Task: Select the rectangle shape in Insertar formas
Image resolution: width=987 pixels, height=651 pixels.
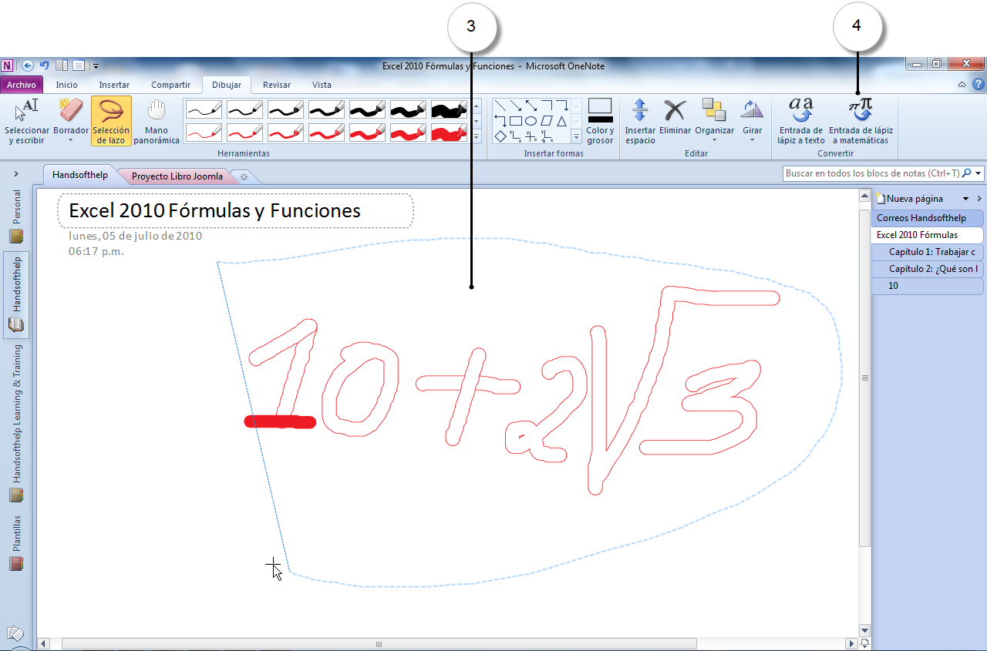Action: pyautogui.click(x=516, y=121)
